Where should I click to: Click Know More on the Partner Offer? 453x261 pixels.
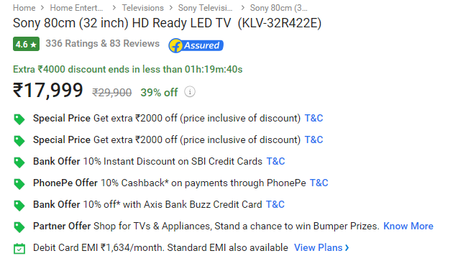coord(408,226)
